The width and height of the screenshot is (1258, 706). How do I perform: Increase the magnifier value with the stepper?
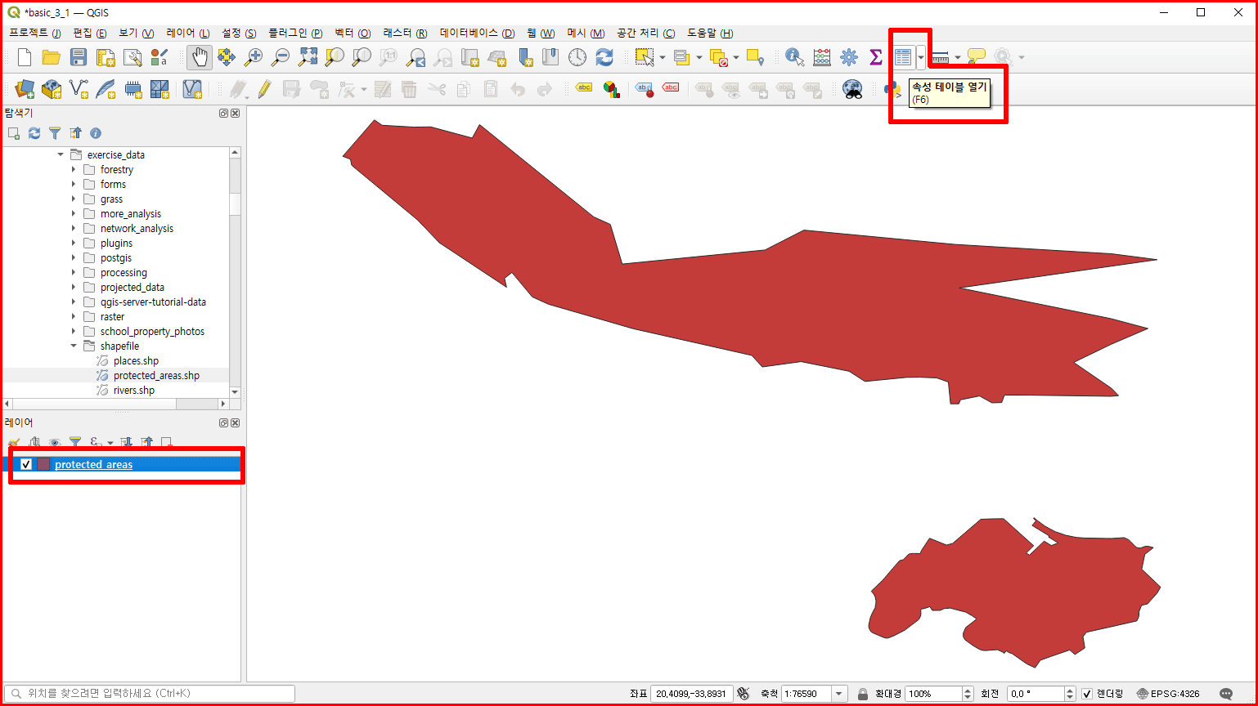pos(968,690)
